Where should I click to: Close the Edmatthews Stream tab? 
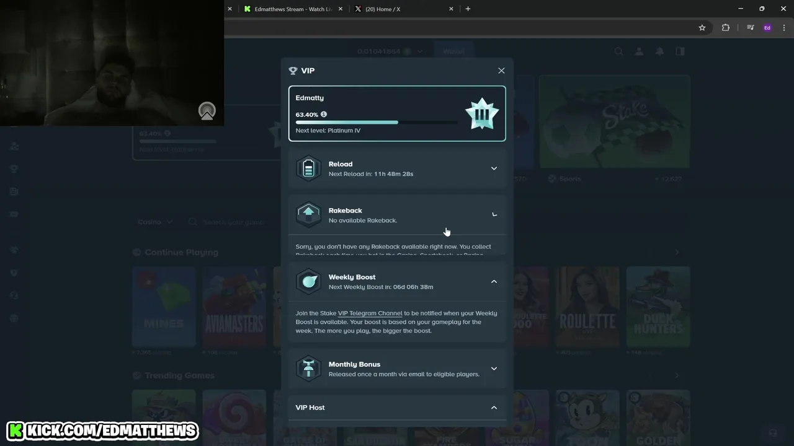tap(341, 9)
